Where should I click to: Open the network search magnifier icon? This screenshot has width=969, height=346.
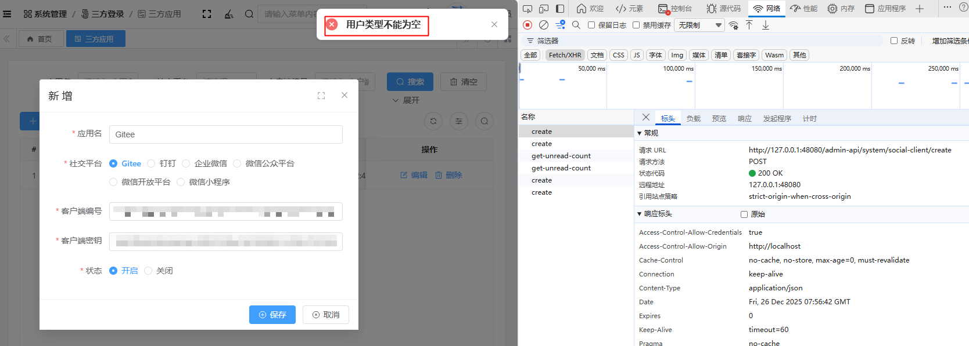[x=576, y=25]
